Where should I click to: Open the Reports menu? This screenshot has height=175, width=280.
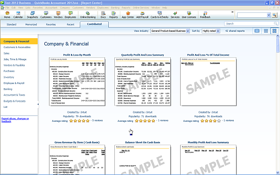(x=126, y=7)
